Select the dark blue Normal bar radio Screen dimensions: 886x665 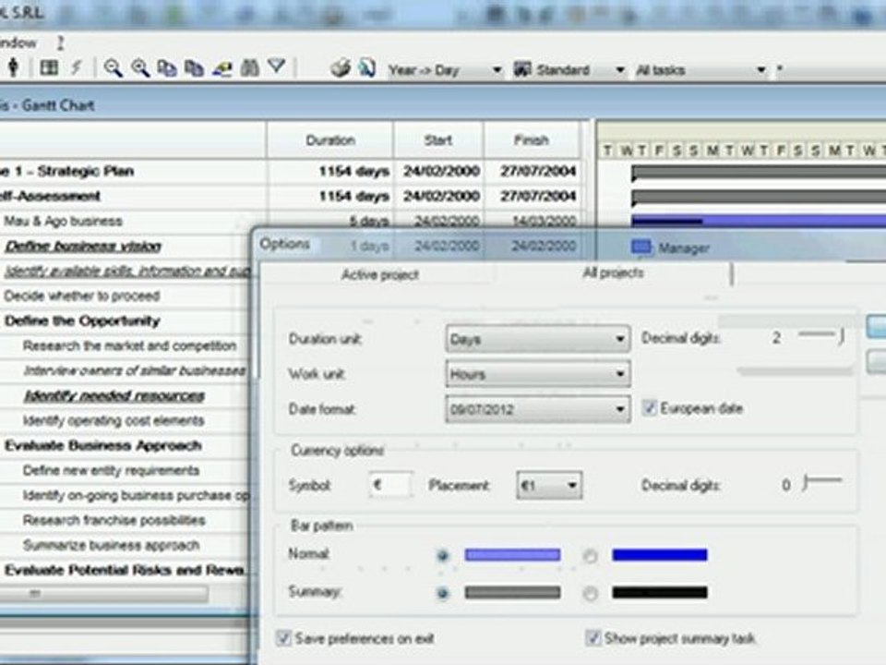click(x=590, y=556)
